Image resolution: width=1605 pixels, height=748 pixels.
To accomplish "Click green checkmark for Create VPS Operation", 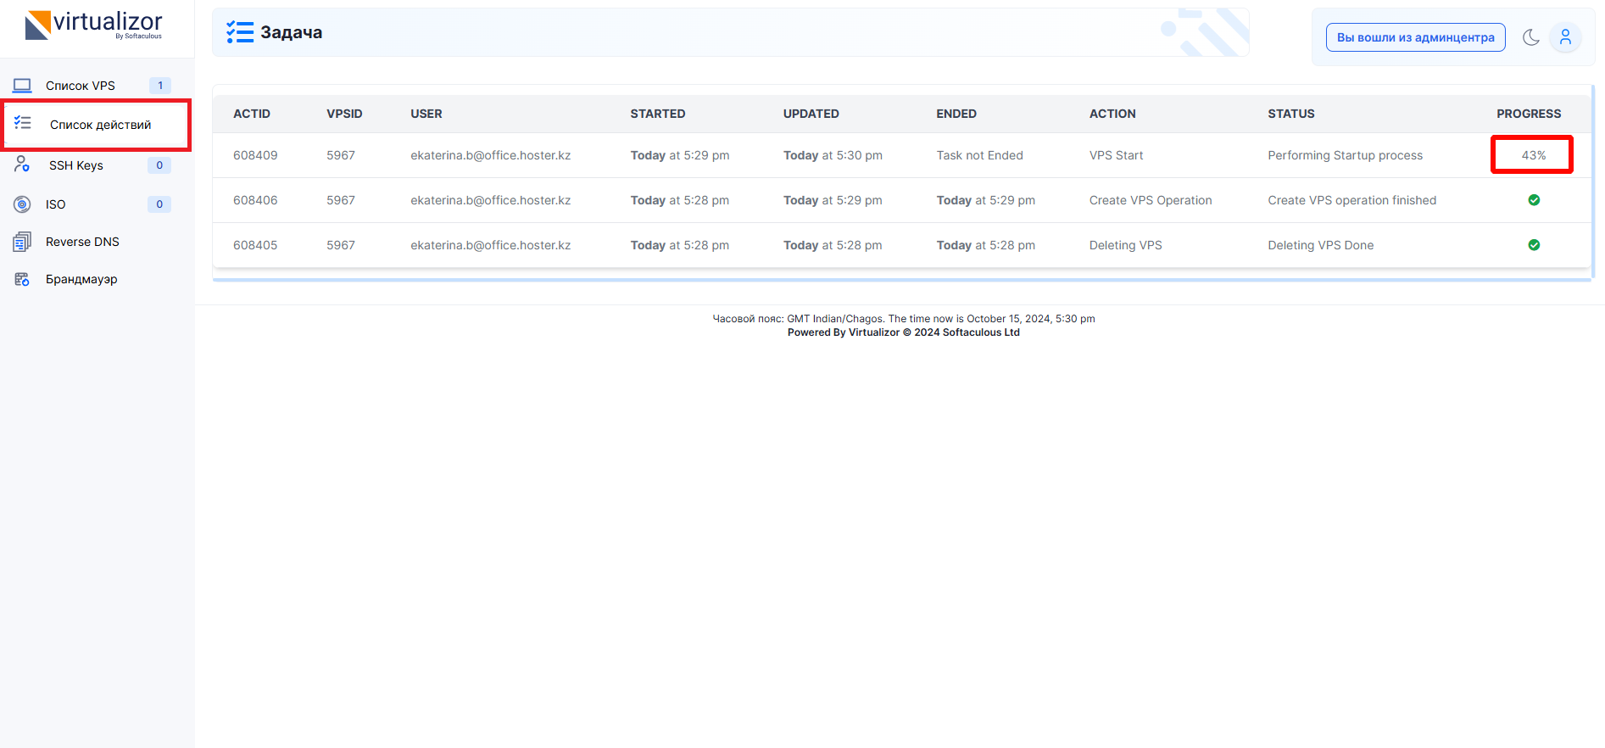I will [x=1533, y=200].
